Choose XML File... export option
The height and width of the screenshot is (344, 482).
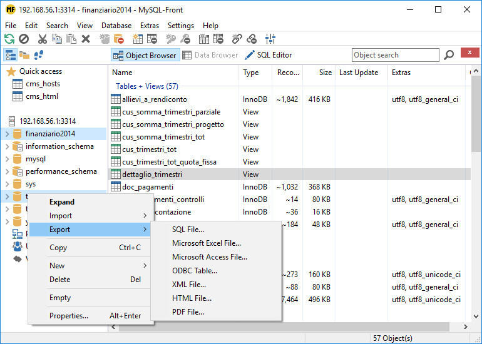[x=216, y=285]
